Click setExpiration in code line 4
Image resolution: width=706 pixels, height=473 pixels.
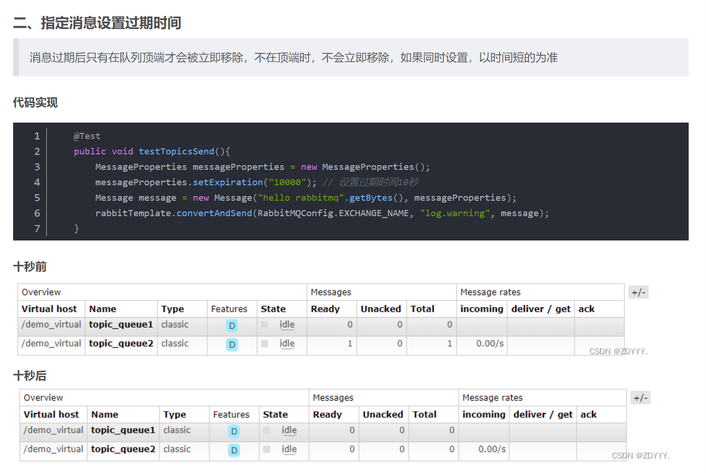228,182
